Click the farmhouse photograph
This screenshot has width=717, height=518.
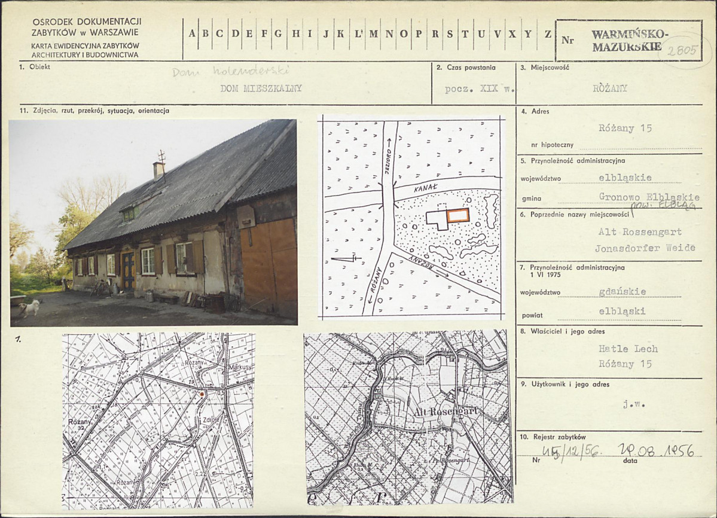pos(153,222)
